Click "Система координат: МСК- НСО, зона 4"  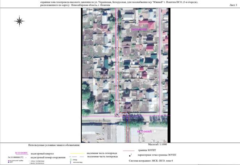coord(151,161)
